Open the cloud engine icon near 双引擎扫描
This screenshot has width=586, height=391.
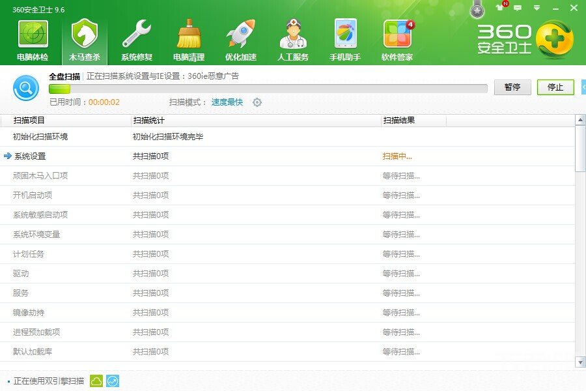(x=96, y=381)
